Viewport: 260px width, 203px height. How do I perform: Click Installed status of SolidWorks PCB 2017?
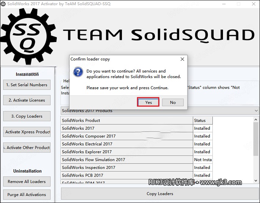pyautogui.click(x=203, y=175)
